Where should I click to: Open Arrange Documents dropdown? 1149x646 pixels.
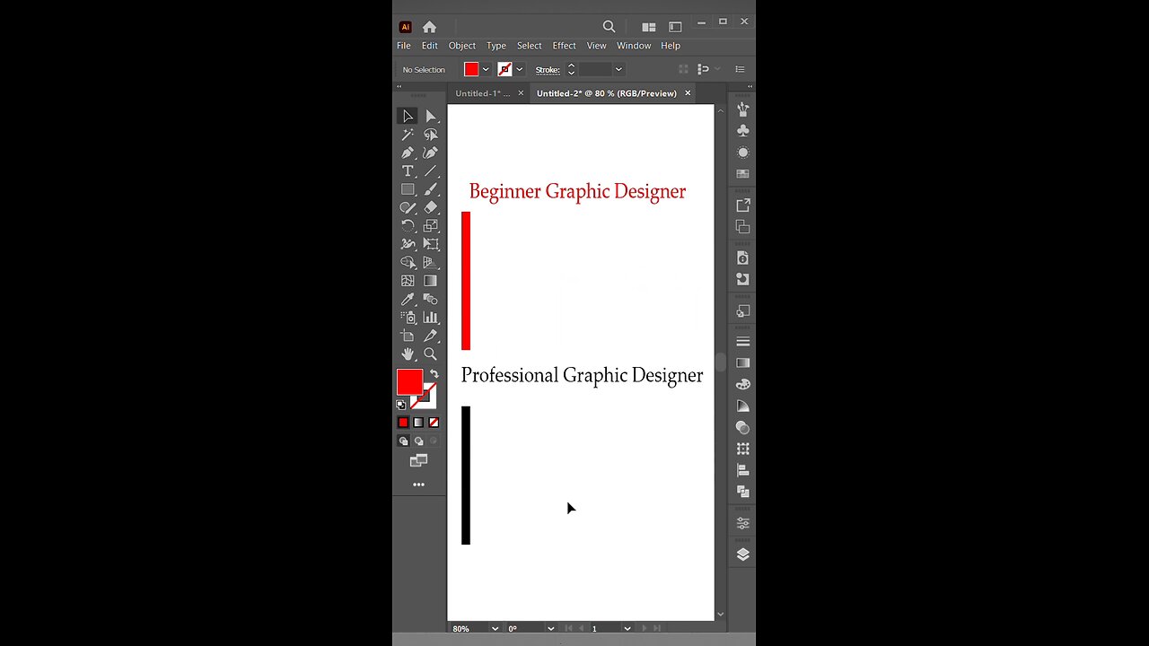click(648, 27)
